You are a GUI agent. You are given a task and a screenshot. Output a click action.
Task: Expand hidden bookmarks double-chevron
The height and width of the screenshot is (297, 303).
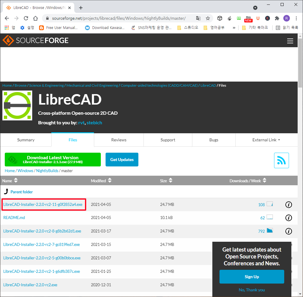coord(234,28)
